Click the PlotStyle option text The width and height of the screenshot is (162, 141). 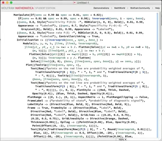tap(84, 90)
